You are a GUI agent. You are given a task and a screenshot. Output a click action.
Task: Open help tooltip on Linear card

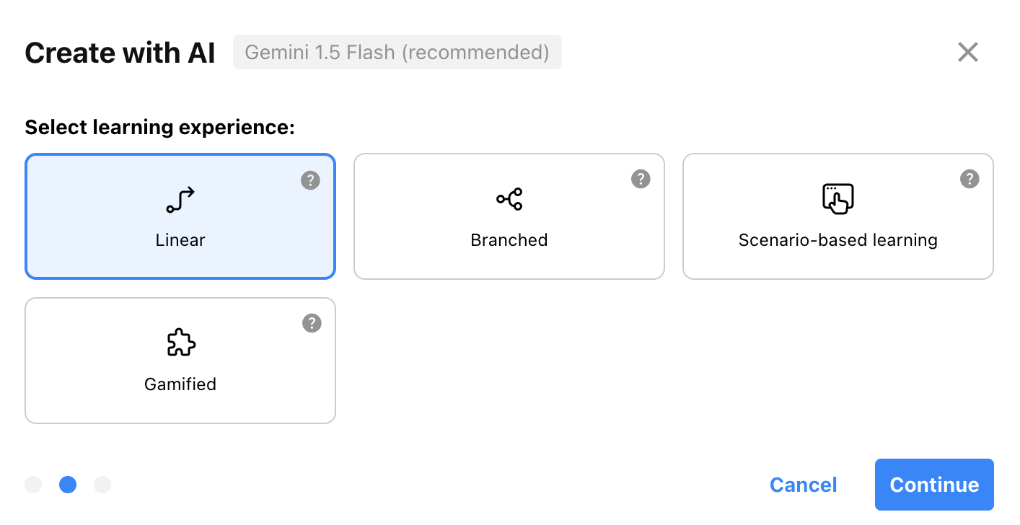click(310, 180)
